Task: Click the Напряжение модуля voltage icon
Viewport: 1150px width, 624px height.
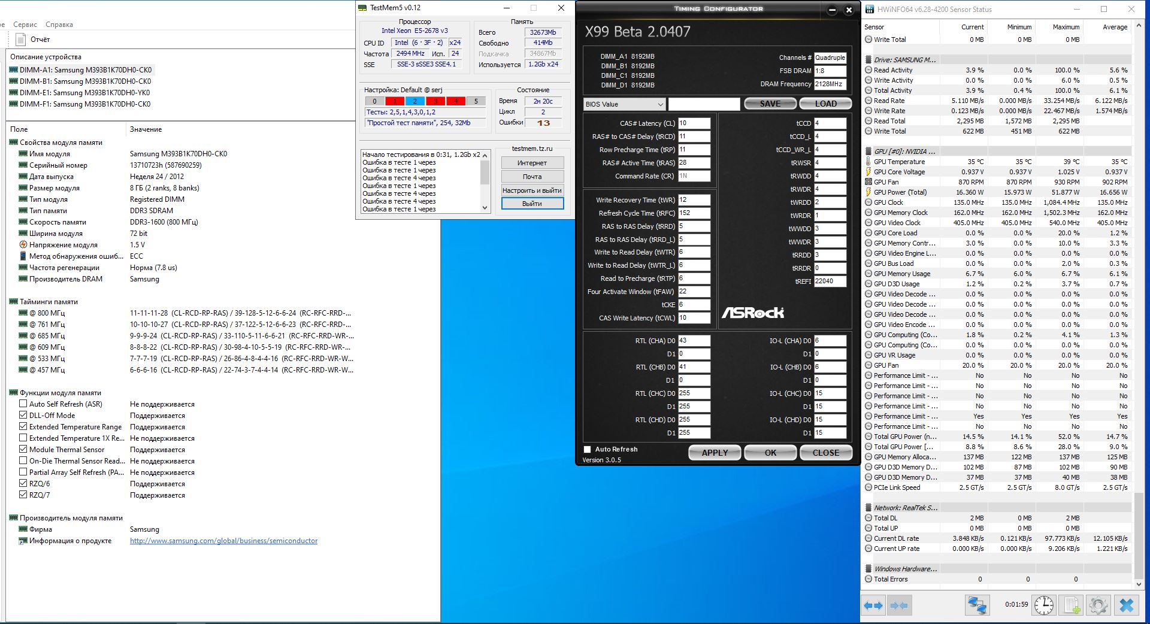Action: [x=23, y=245]
